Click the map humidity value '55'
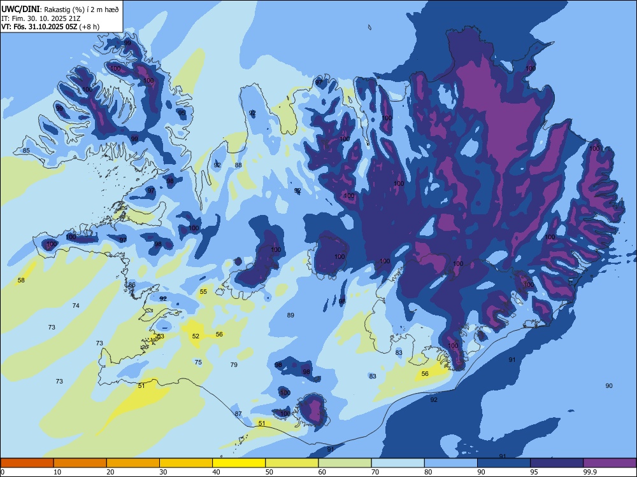The height and width of the screenshot is (477, 637). 204,292
